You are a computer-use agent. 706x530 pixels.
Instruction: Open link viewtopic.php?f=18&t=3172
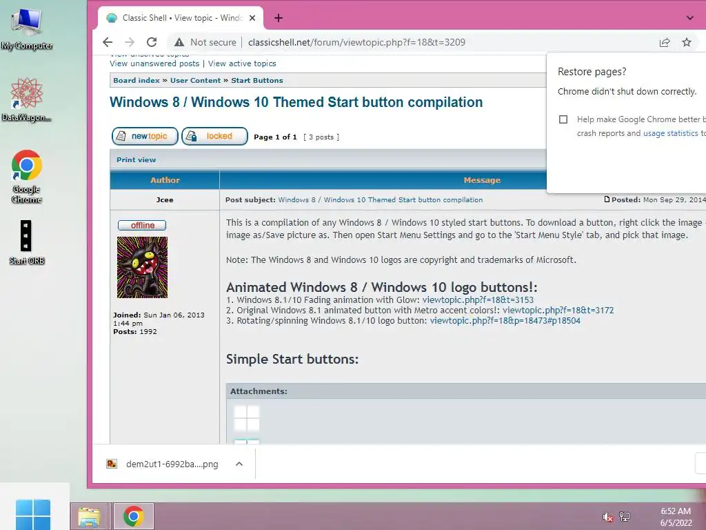click(558, 310)
